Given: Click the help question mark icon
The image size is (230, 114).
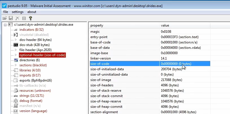Looking at the screenshot, I should [30, 18].
